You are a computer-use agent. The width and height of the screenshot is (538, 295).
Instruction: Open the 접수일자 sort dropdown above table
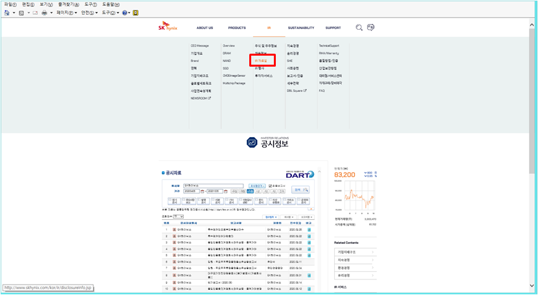(x=271, y=217)
